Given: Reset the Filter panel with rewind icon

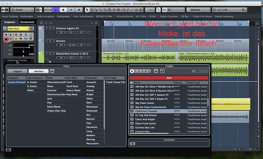Looking at the screenshot, I should coord(52,71).
